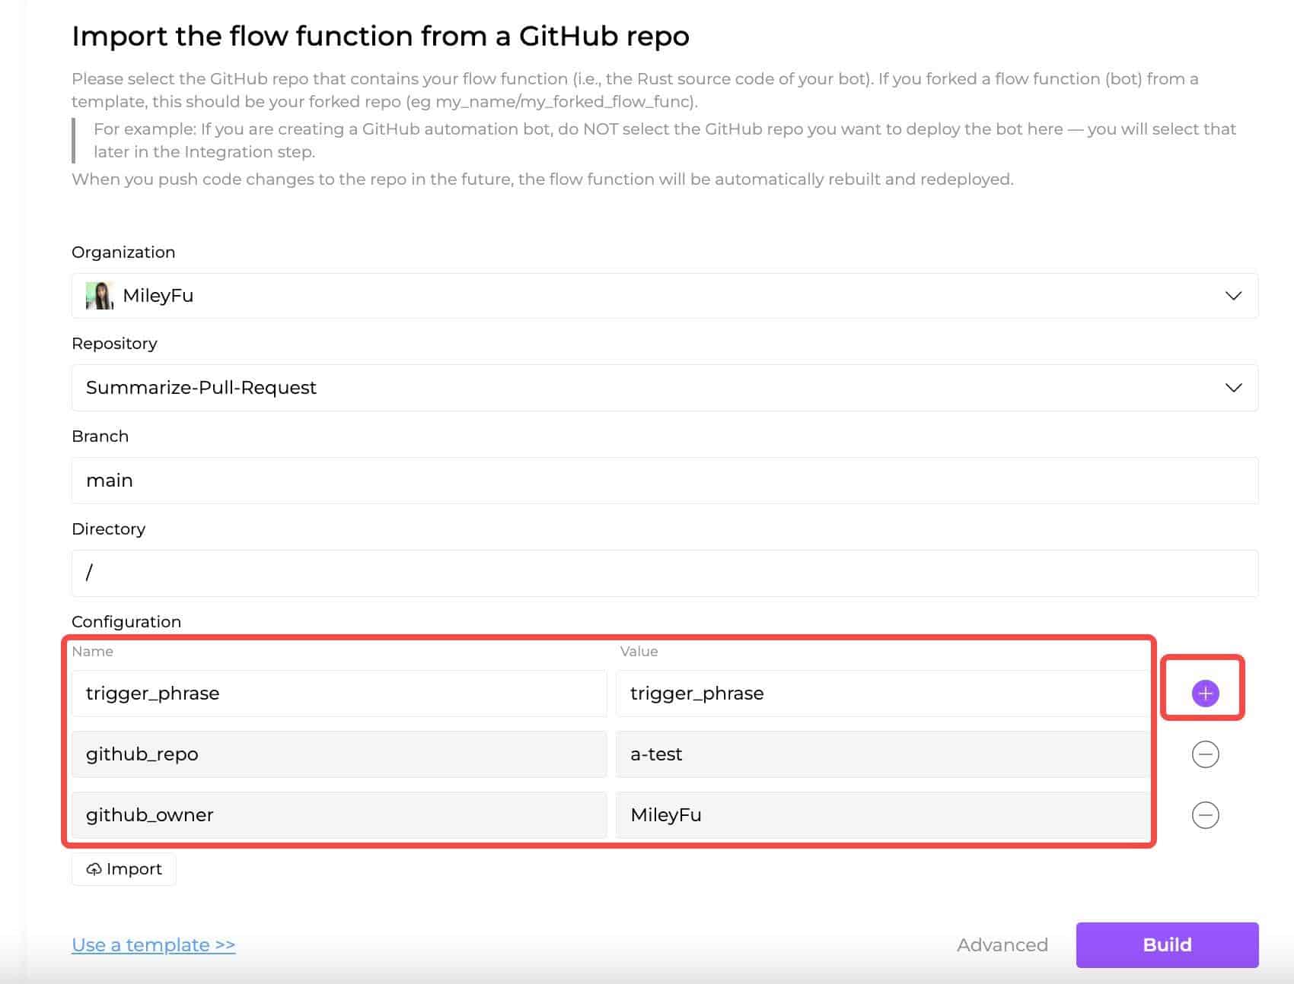Viewport: 1294px width, 984px height.
Task: Click the MileyFu value field
Action: 881,814
